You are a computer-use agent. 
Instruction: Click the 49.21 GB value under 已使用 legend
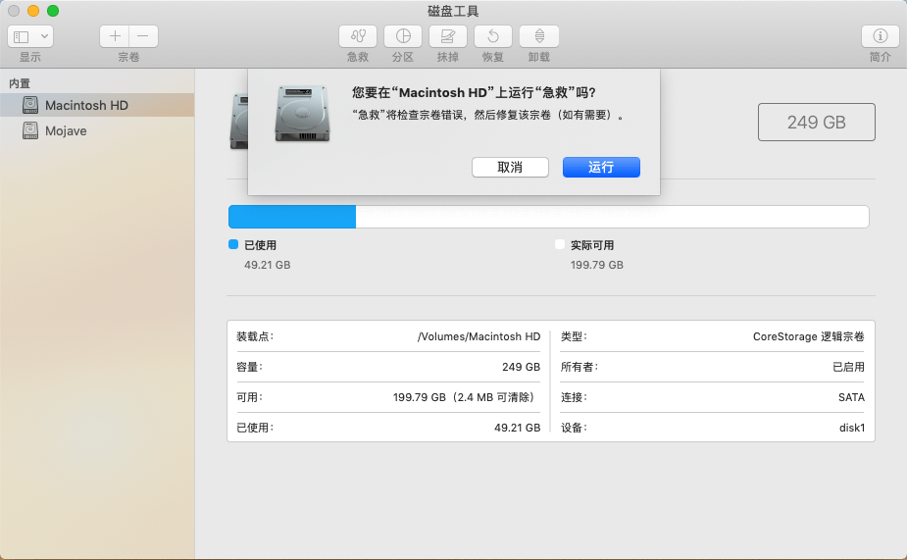click(268, 265)
